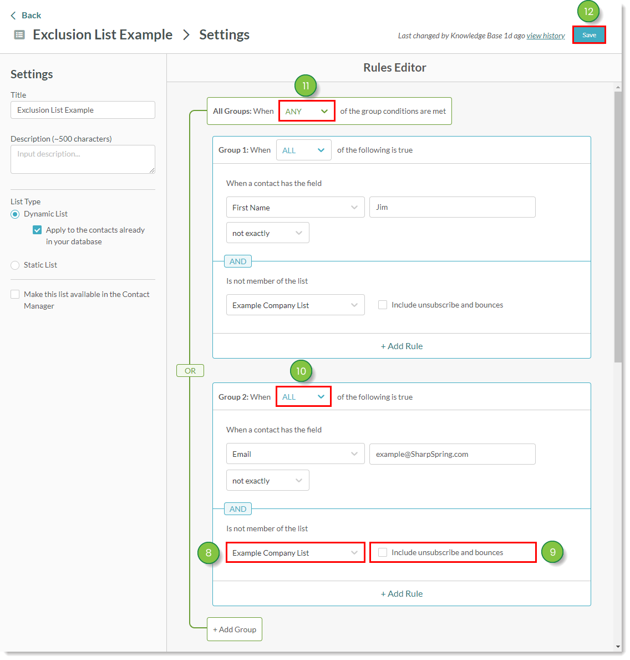This screenshot has height=660, width=630.
Task: Expand the First Name field dropdown
Action: point(295,208)
